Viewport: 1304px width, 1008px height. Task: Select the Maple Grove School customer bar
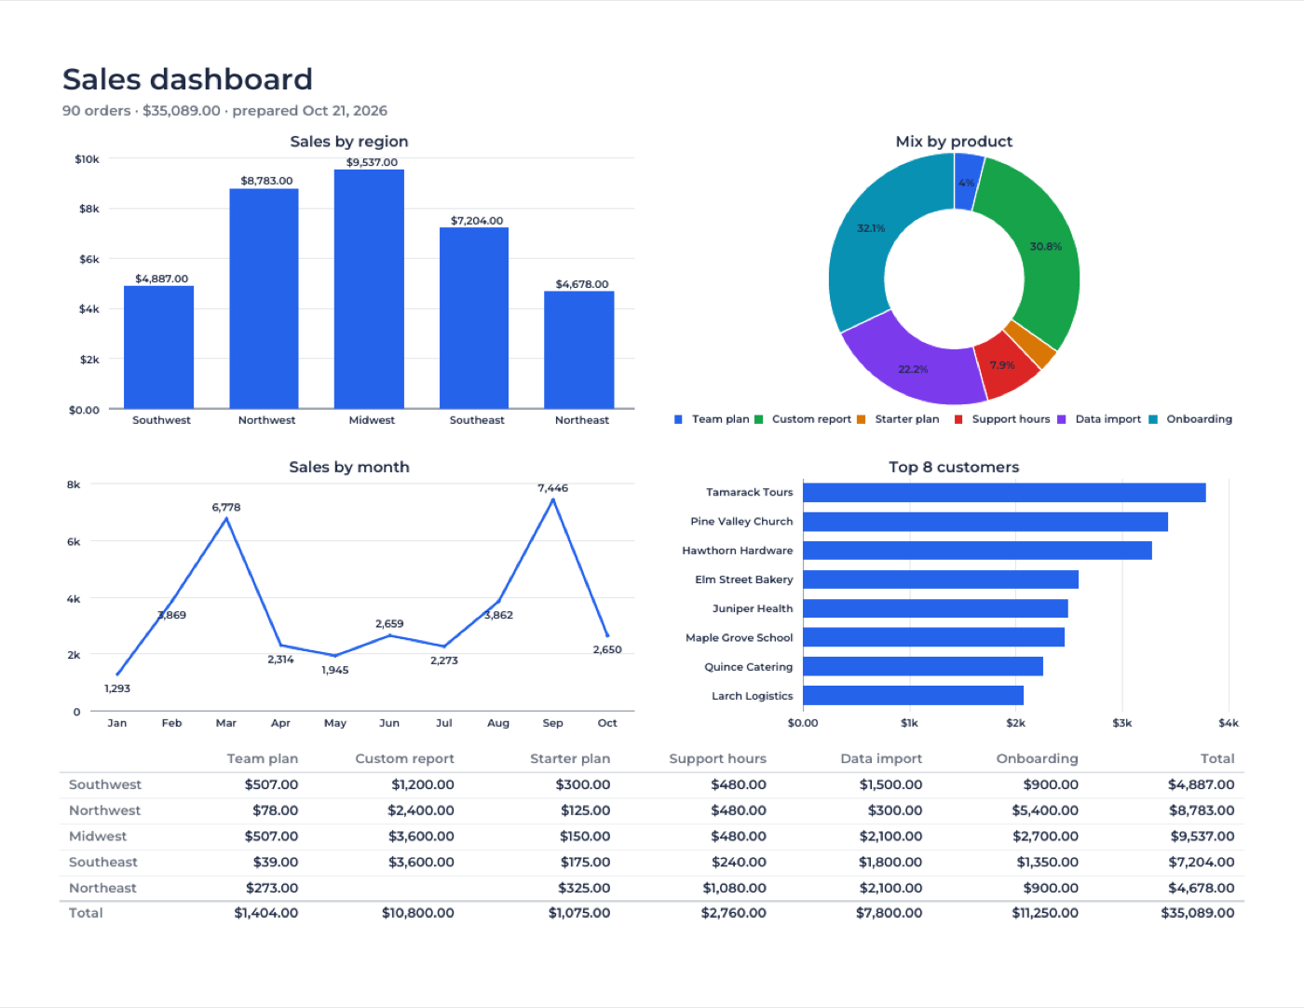click(933, 637)
